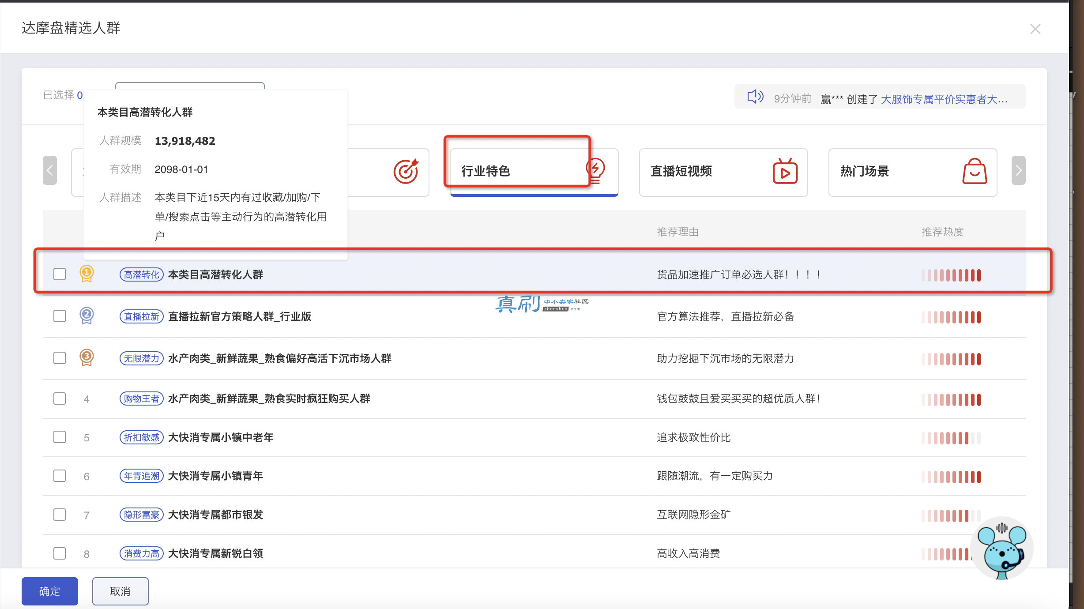Click the target bullseye icon on category card
This screenshot has width=1084, height=609.
pyautogui.click(x=406, y=171)
